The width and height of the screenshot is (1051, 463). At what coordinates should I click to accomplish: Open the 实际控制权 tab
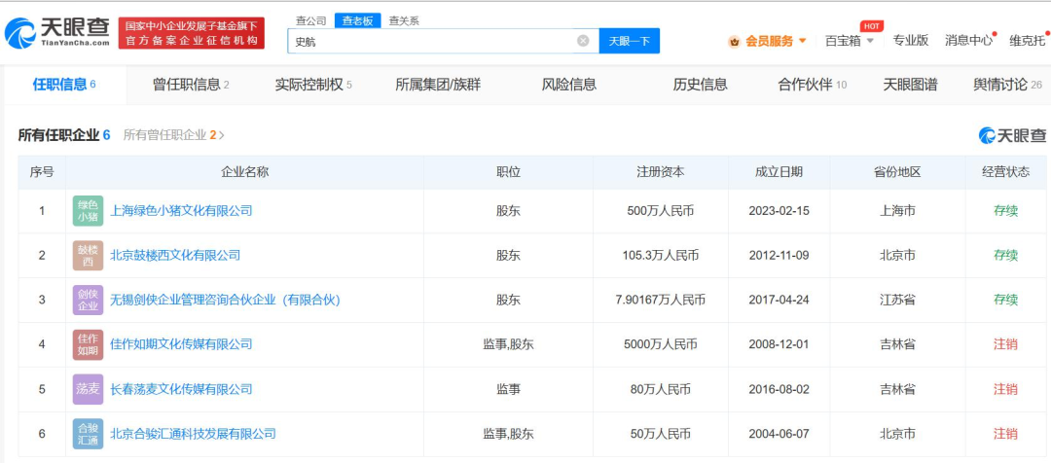coord(312,85)
